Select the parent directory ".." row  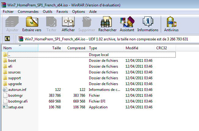(x=9, y=55)
